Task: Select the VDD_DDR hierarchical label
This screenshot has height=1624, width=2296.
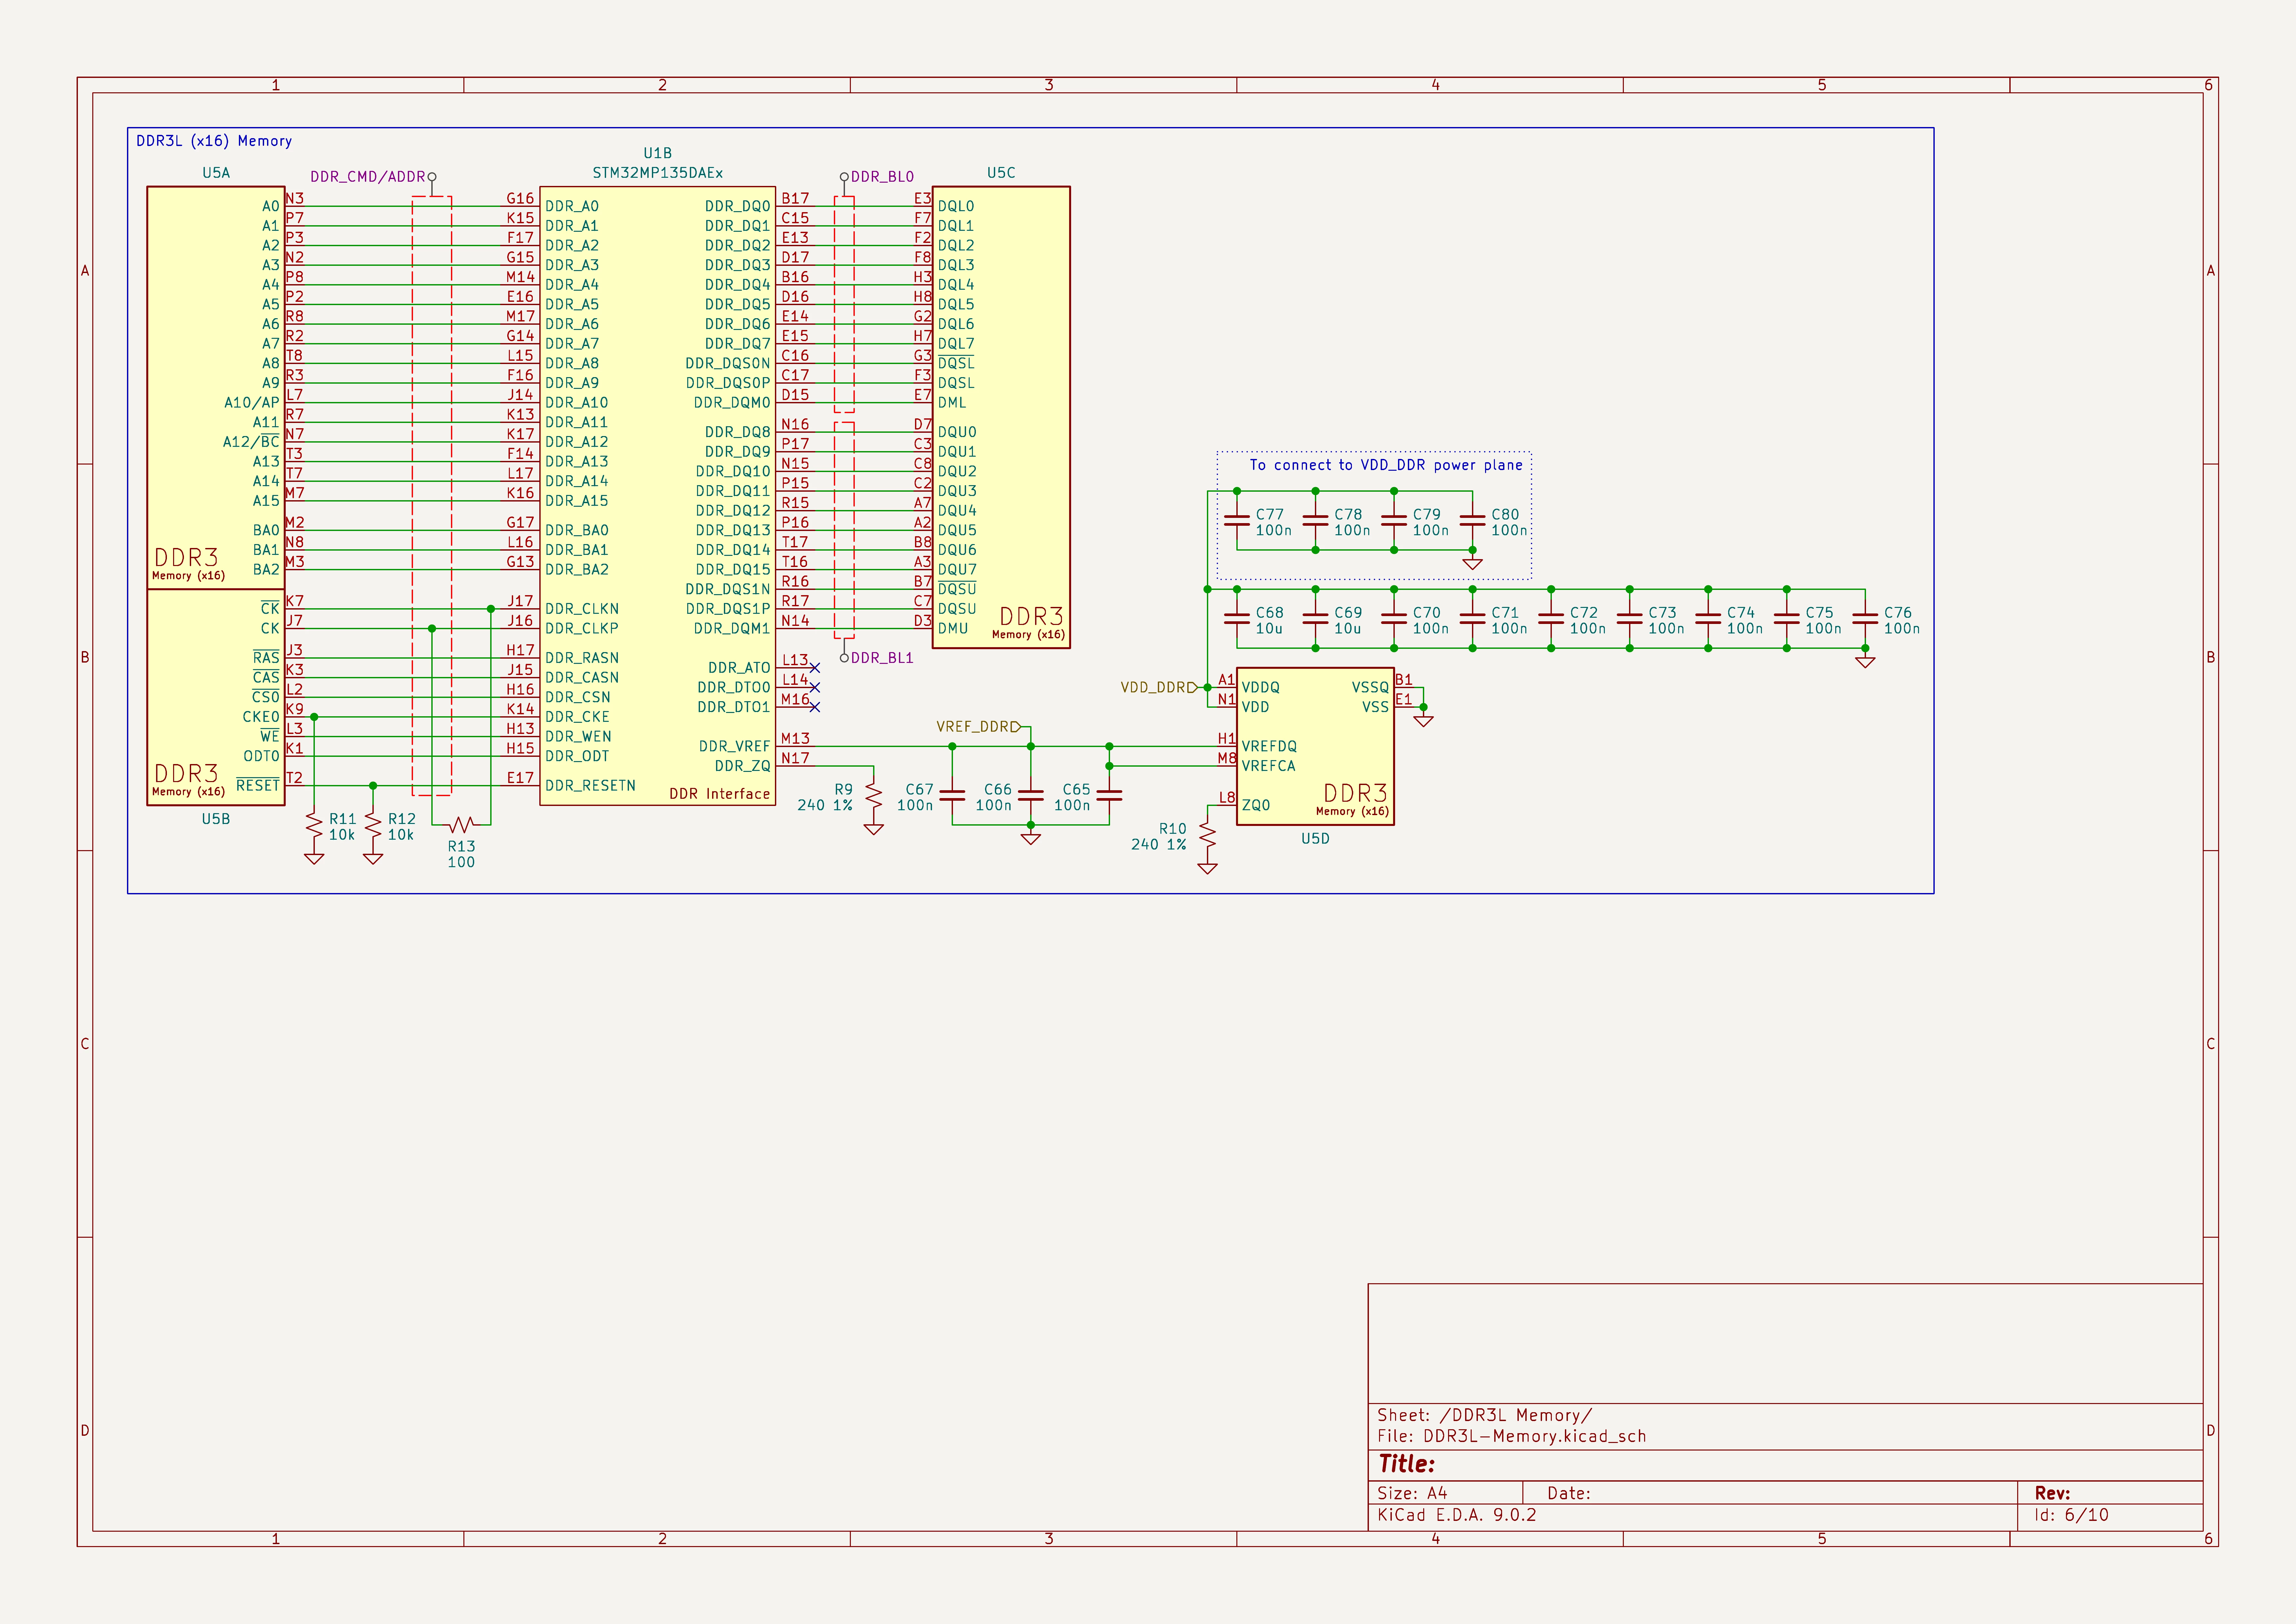Action: 1159,687
